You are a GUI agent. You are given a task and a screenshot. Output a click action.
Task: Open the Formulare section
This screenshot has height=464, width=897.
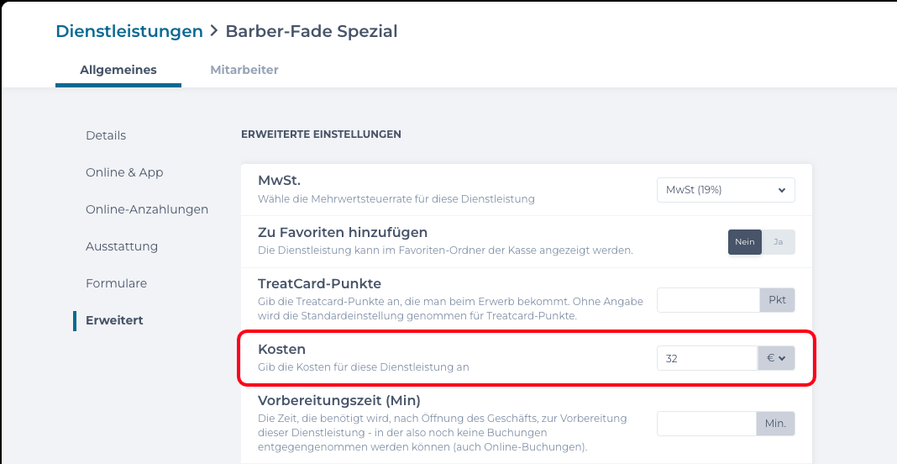coord(116,283)
